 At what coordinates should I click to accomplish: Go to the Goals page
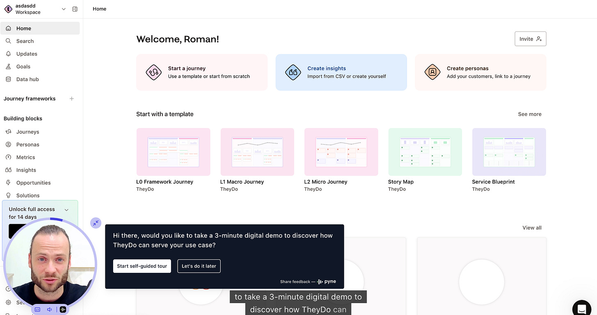click(40, 66)
